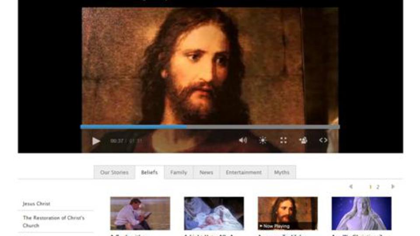
Task: Open the Entertainment tab
Action: click(x=244, y=172)
